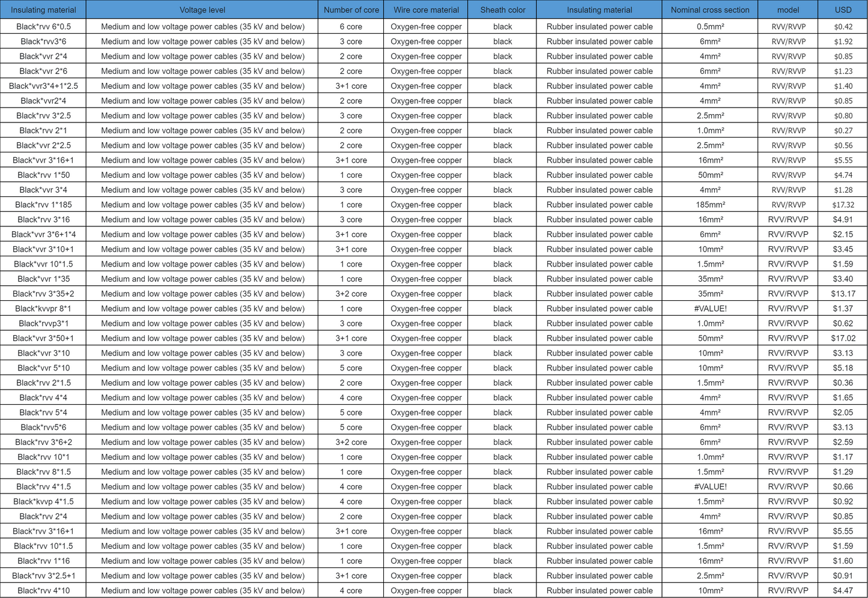Click the 185mm² cross section cell

click(710, 205)
